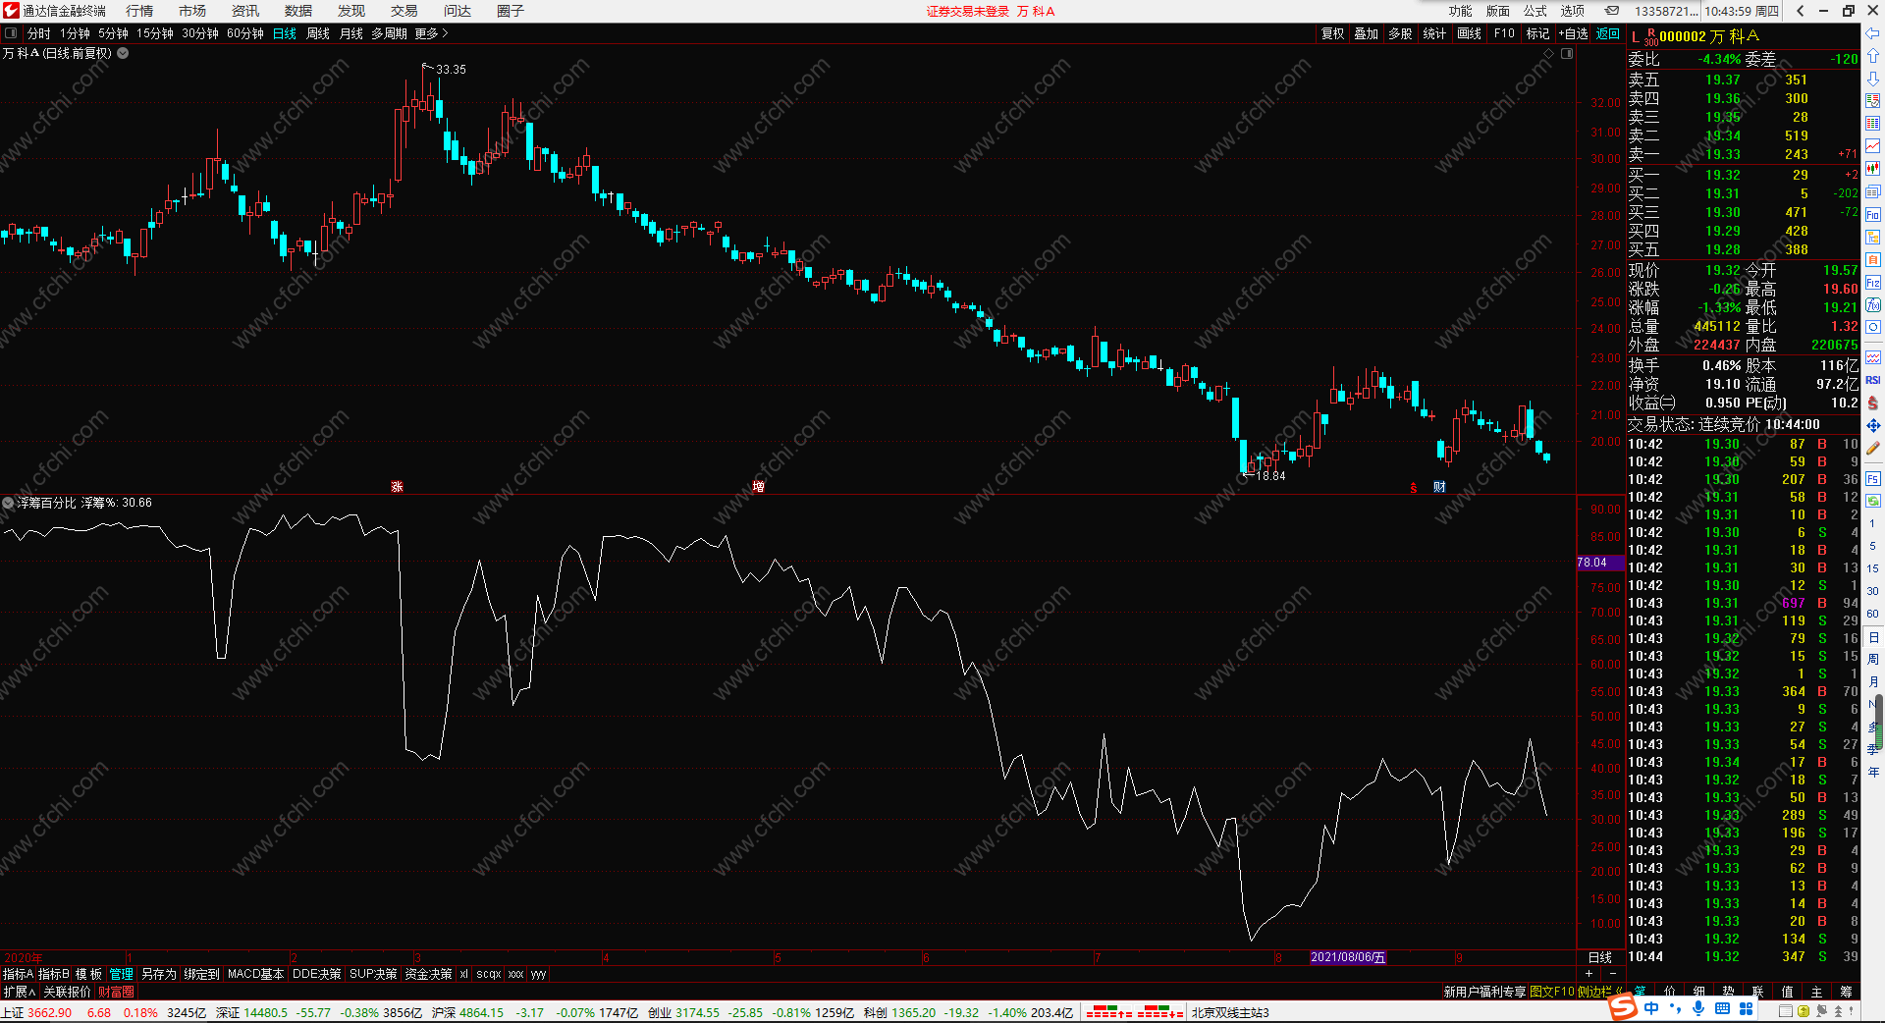This screenshot has width=1885, height=1023.
Task: Expand the 扩展 panel arrow at bottom
Action: tap(21, 992)
